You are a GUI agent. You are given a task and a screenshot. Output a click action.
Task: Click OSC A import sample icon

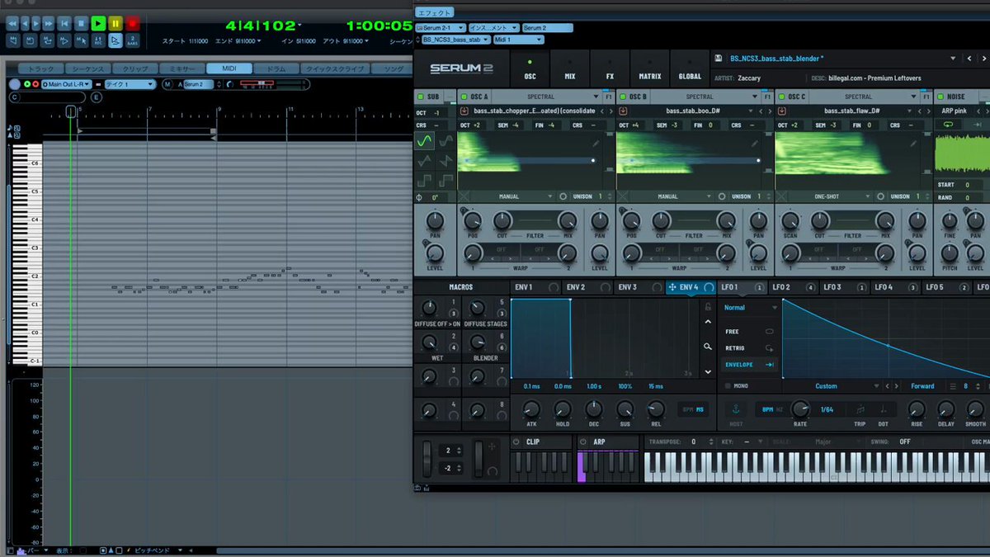point(464,111)
